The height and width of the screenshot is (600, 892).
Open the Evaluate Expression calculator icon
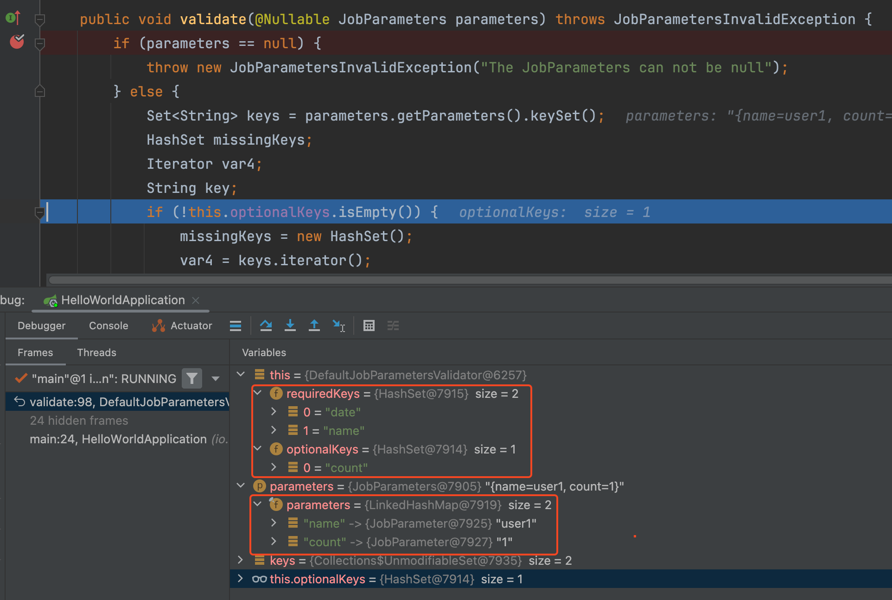point(369,326)
